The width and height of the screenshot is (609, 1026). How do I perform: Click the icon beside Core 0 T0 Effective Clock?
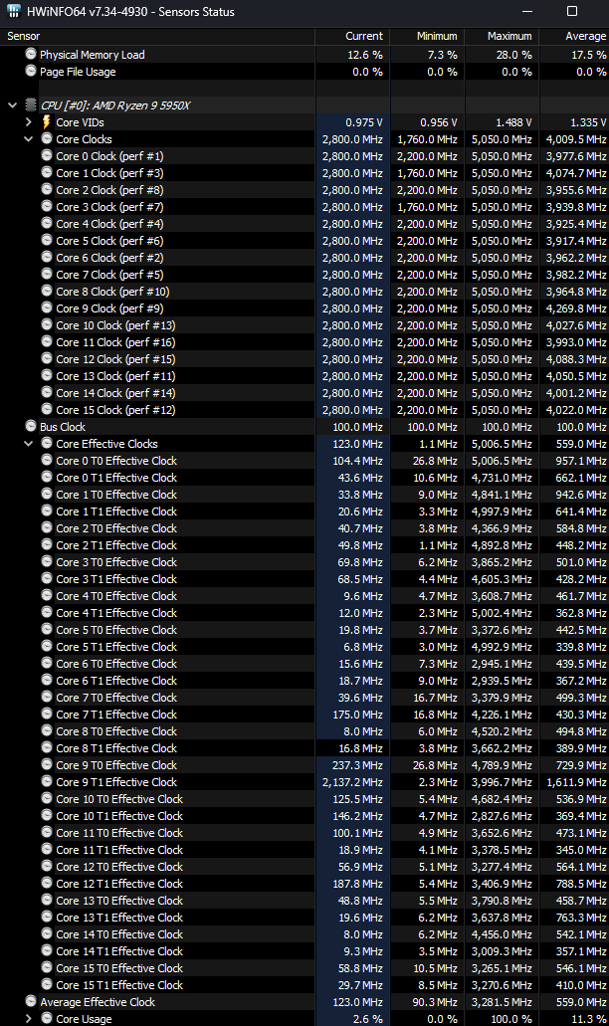[x=47, y=460]
